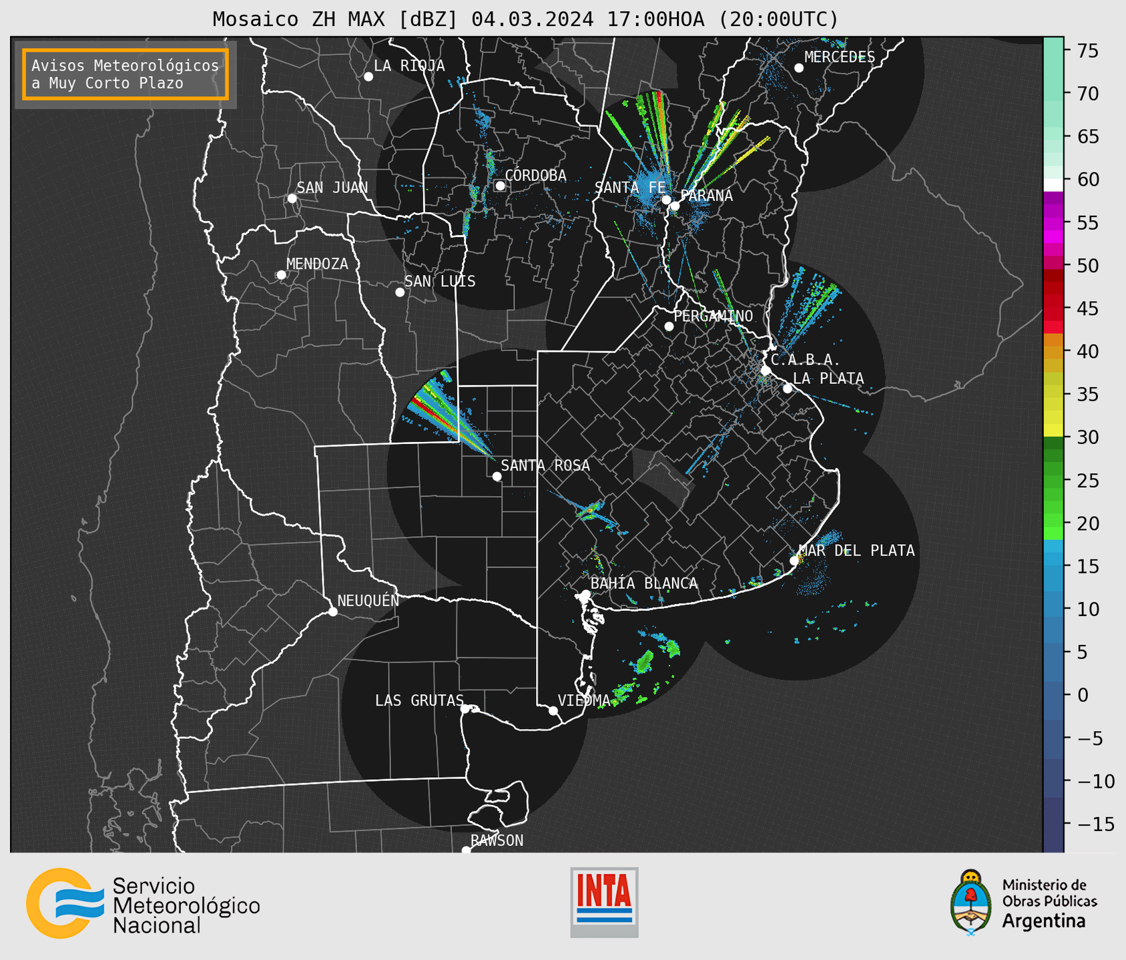Click the LAS GRUTAS city marker dot
Screen dimensions: 1126x960
pyautogui.click(x=465, y=709)
